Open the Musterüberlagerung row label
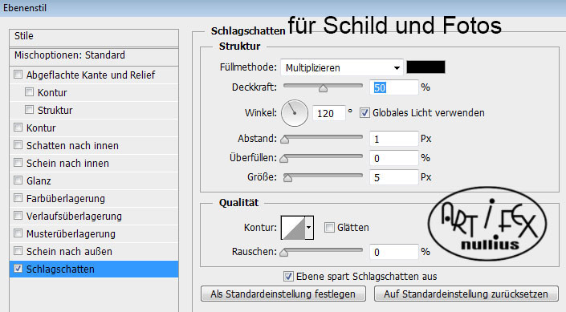Viewport: 566px width, 312px height. coord(71,233)
